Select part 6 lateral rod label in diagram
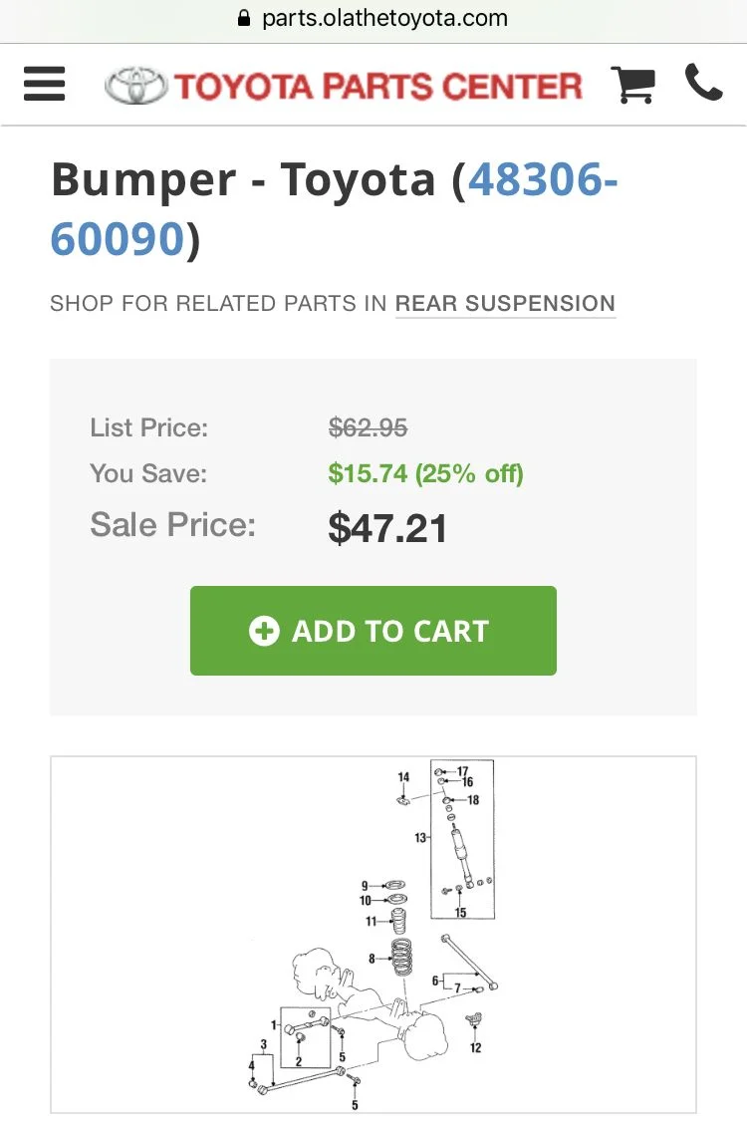The image size is (747, 1122). [x=436, y=981]
